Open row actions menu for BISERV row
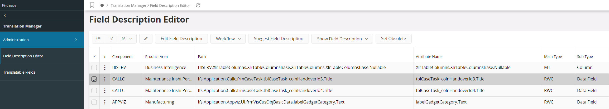The image size is (609, 109). point(105,68)
